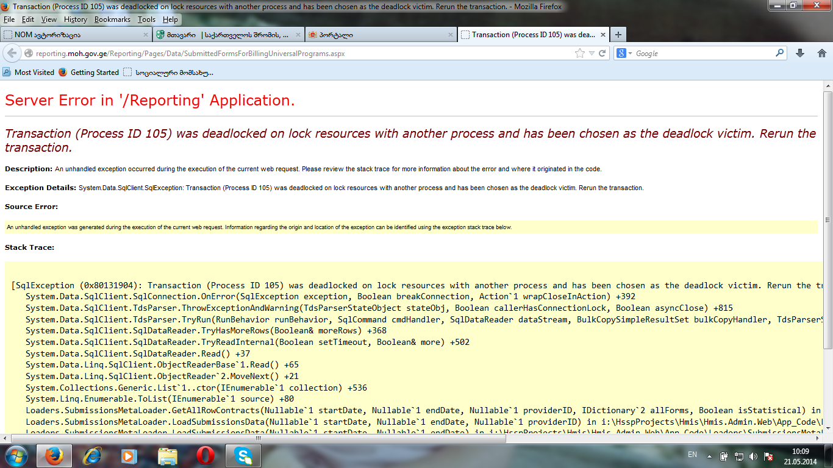
Task: Close the active deadlock error tab
Action: point(602,35)
